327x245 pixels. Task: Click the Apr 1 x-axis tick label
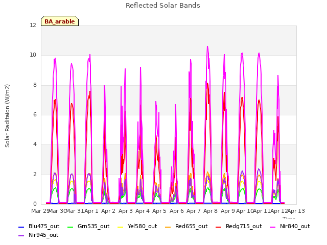pyautogui.click(x=91, y=211)
